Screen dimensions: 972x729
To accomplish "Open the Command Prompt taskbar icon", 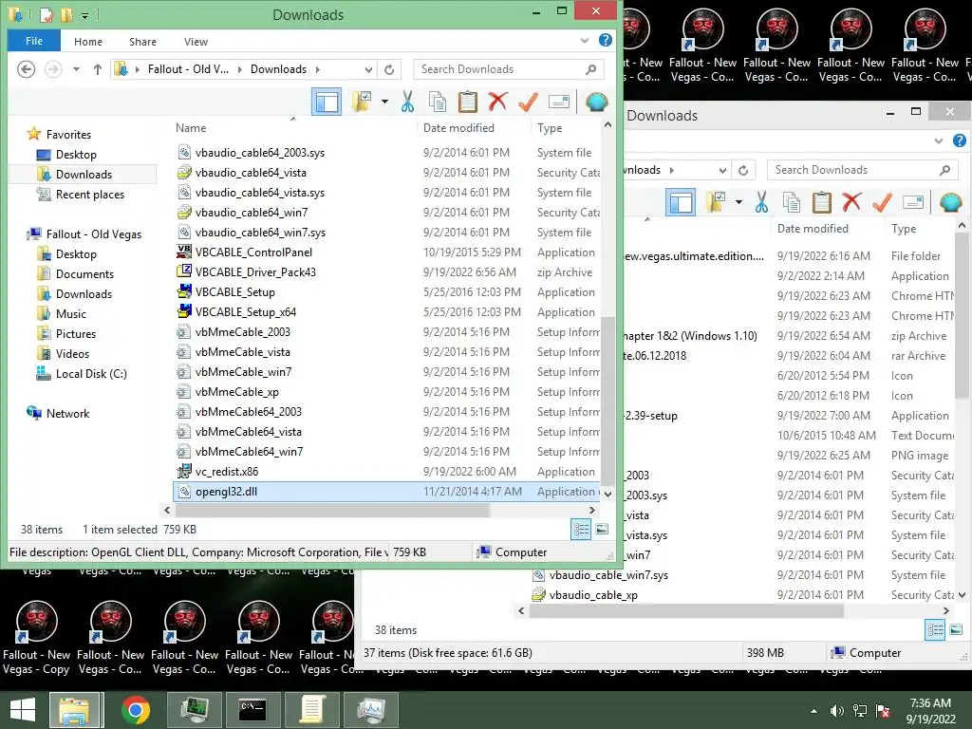I will click(252, 710).
